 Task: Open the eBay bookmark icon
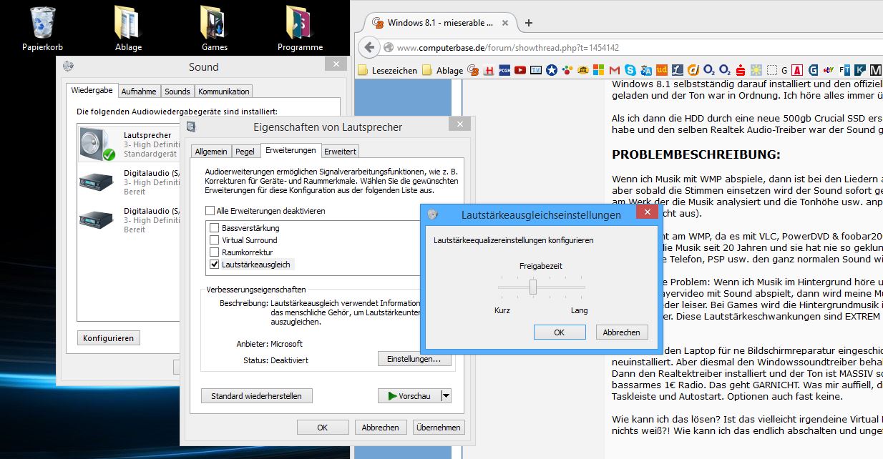(829, 70)
